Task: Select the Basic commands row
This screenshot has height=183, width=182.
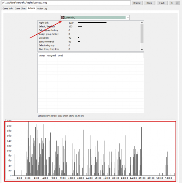Action: pos(89,41)
